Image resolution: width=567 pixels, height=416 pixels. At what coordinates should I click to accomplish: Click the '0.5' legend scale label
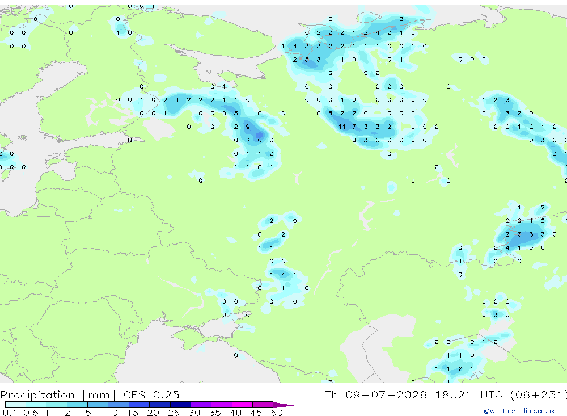[31, 413]
